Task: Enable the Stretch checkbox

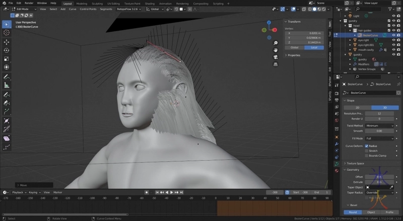Action: (366, 151)
